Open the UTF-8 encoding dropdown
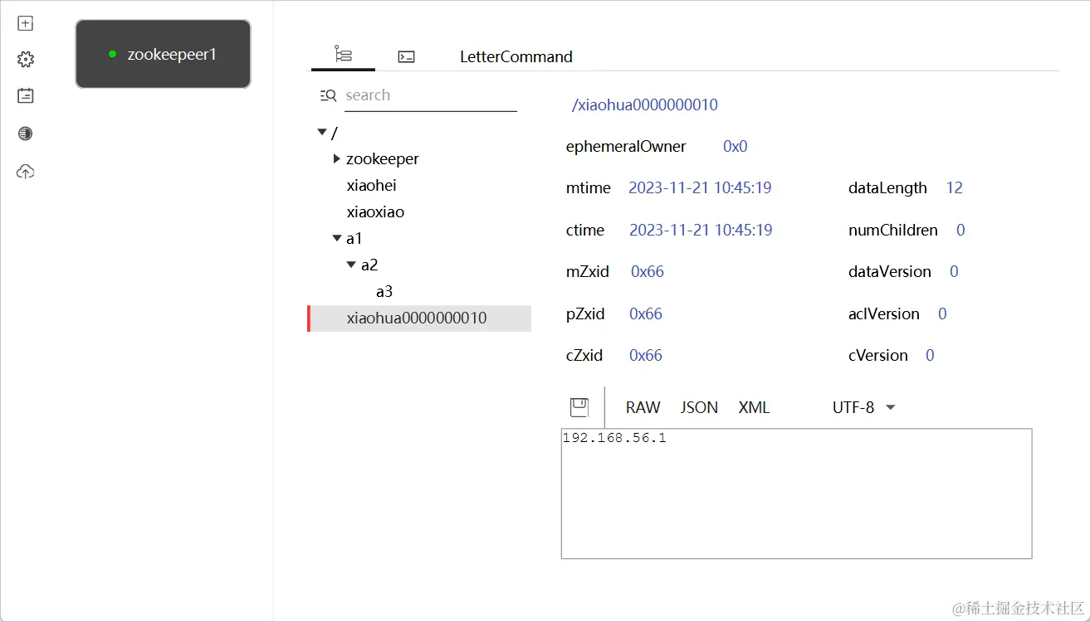The width and height of the screenshot is (1090, 622). point(863,407)
